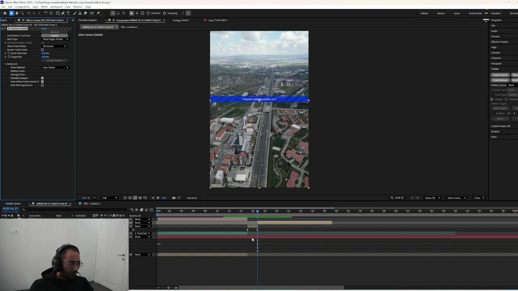The width and height of the screenshot is (518, 291).
Task: Click the timeline zoom slider handle
Action: point(168,288)
